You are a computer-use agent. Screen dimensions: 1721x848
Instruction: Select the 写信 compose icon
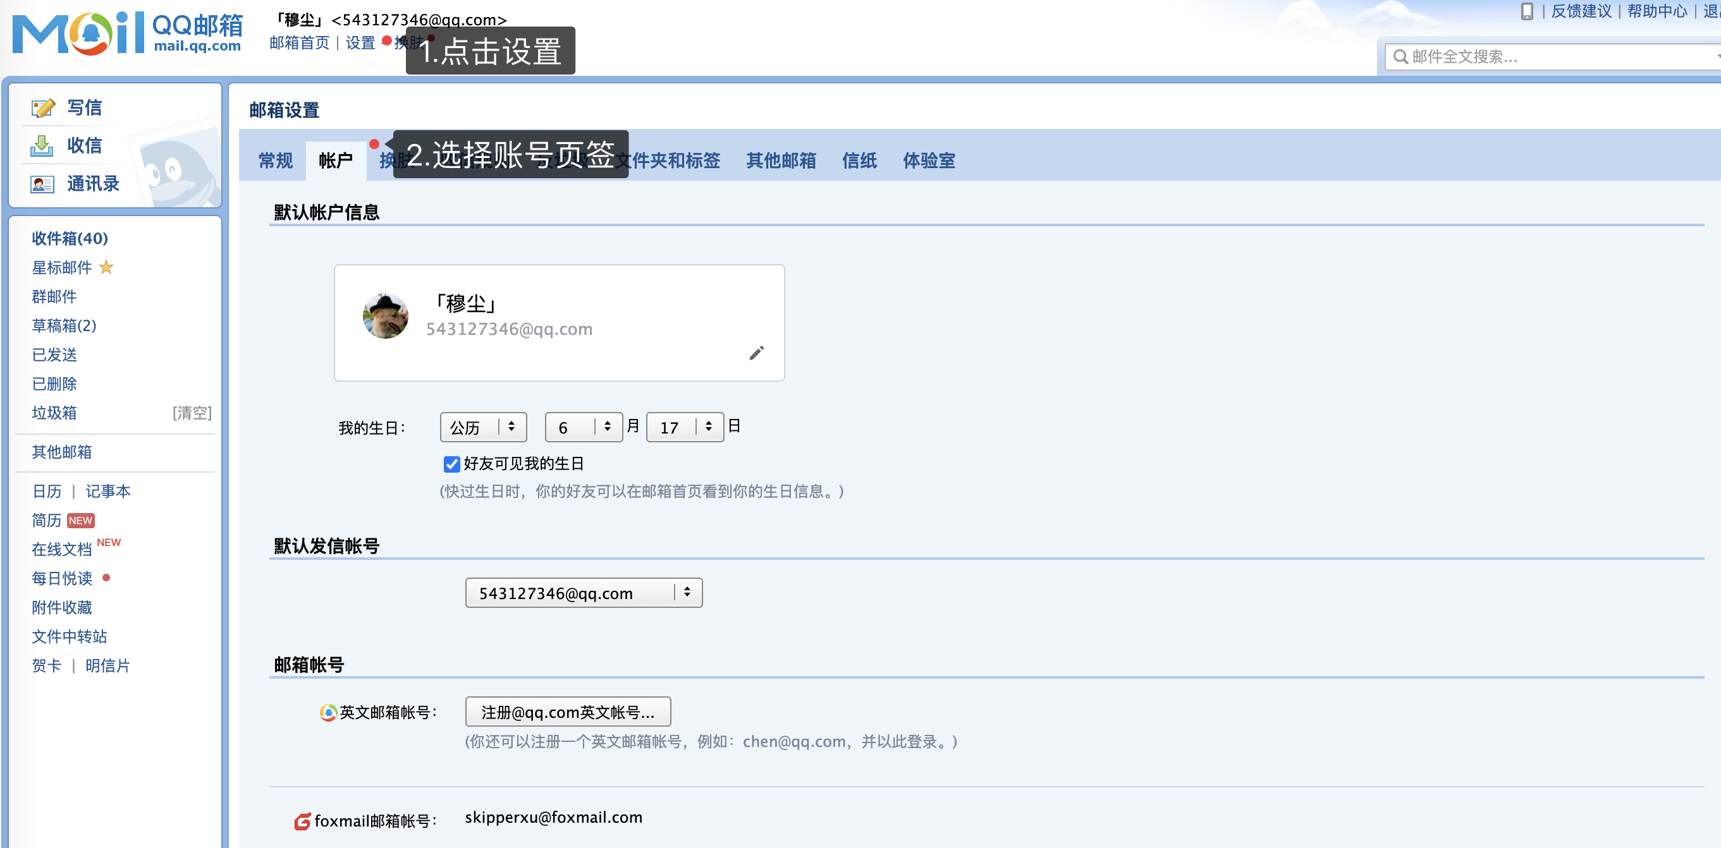(42, 107)
